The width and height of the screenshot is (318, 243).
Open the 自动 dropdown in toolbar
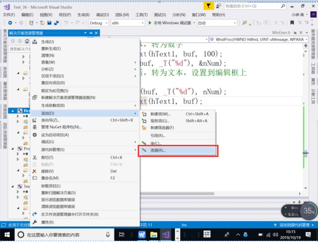click(x=217, y=23)
